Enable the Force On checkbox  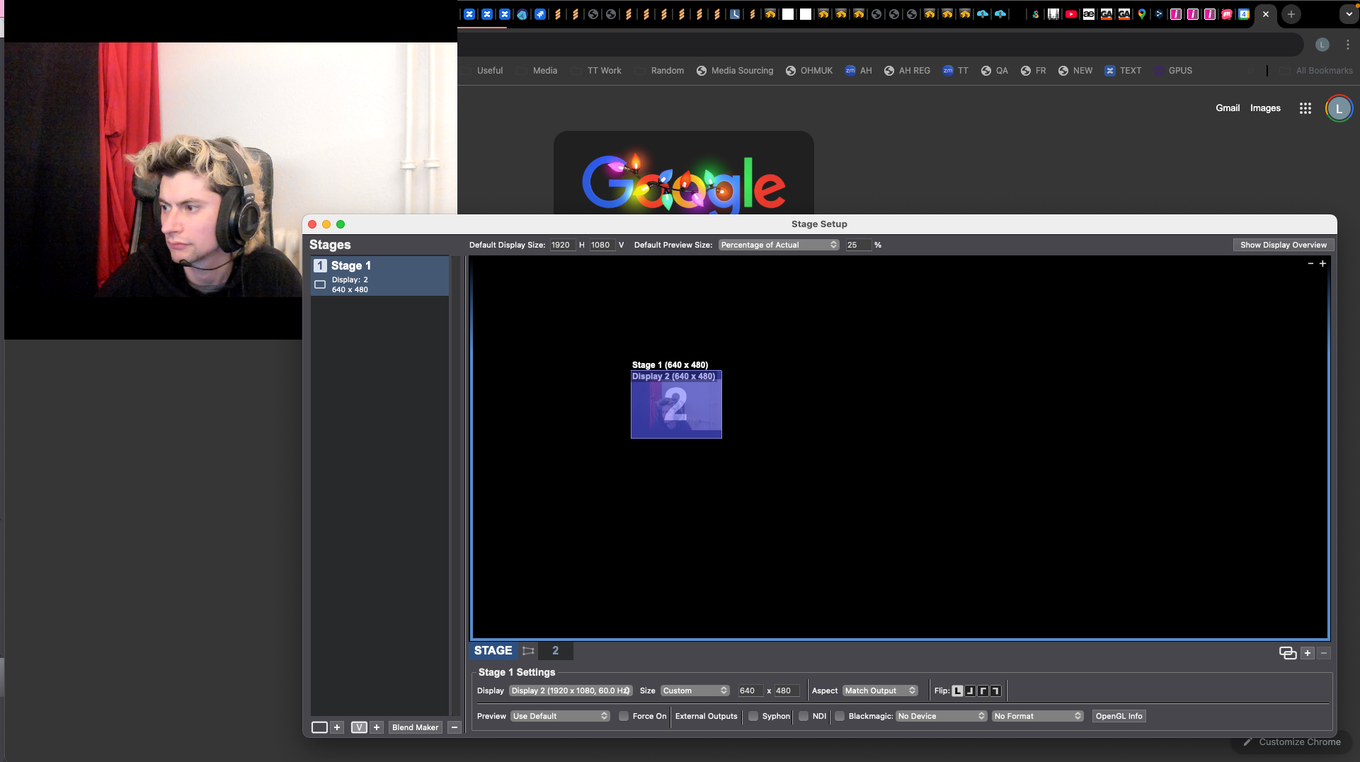pos(624,717)
